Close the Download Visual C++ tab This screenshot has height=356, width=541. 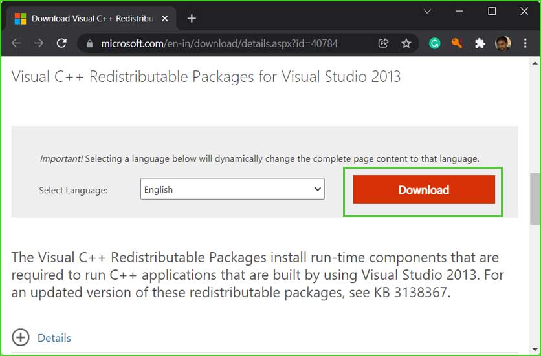pyautogui.click(x=165, y=18)
